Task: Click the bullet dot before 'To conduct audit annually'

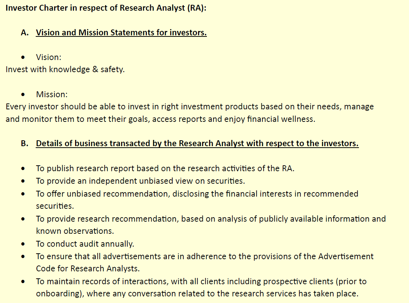Action: point(23,244)
